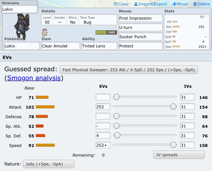
Task: Click the Pokémon name field Lokix
Action: pos(22,46)
